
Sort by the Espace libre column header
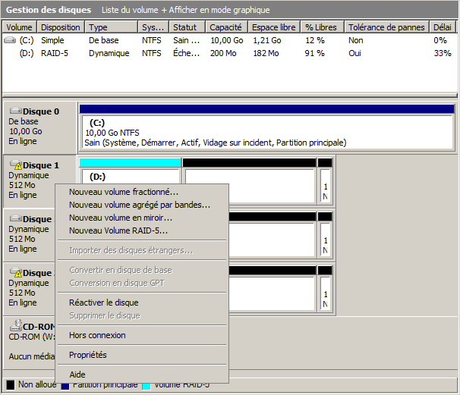coord(275,27)
